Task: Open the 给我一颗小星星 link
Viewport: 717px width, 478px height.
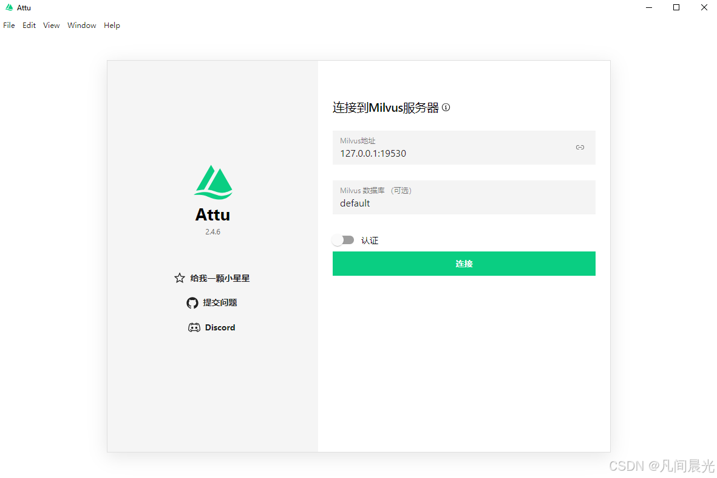Action: (x=220, y=278)
